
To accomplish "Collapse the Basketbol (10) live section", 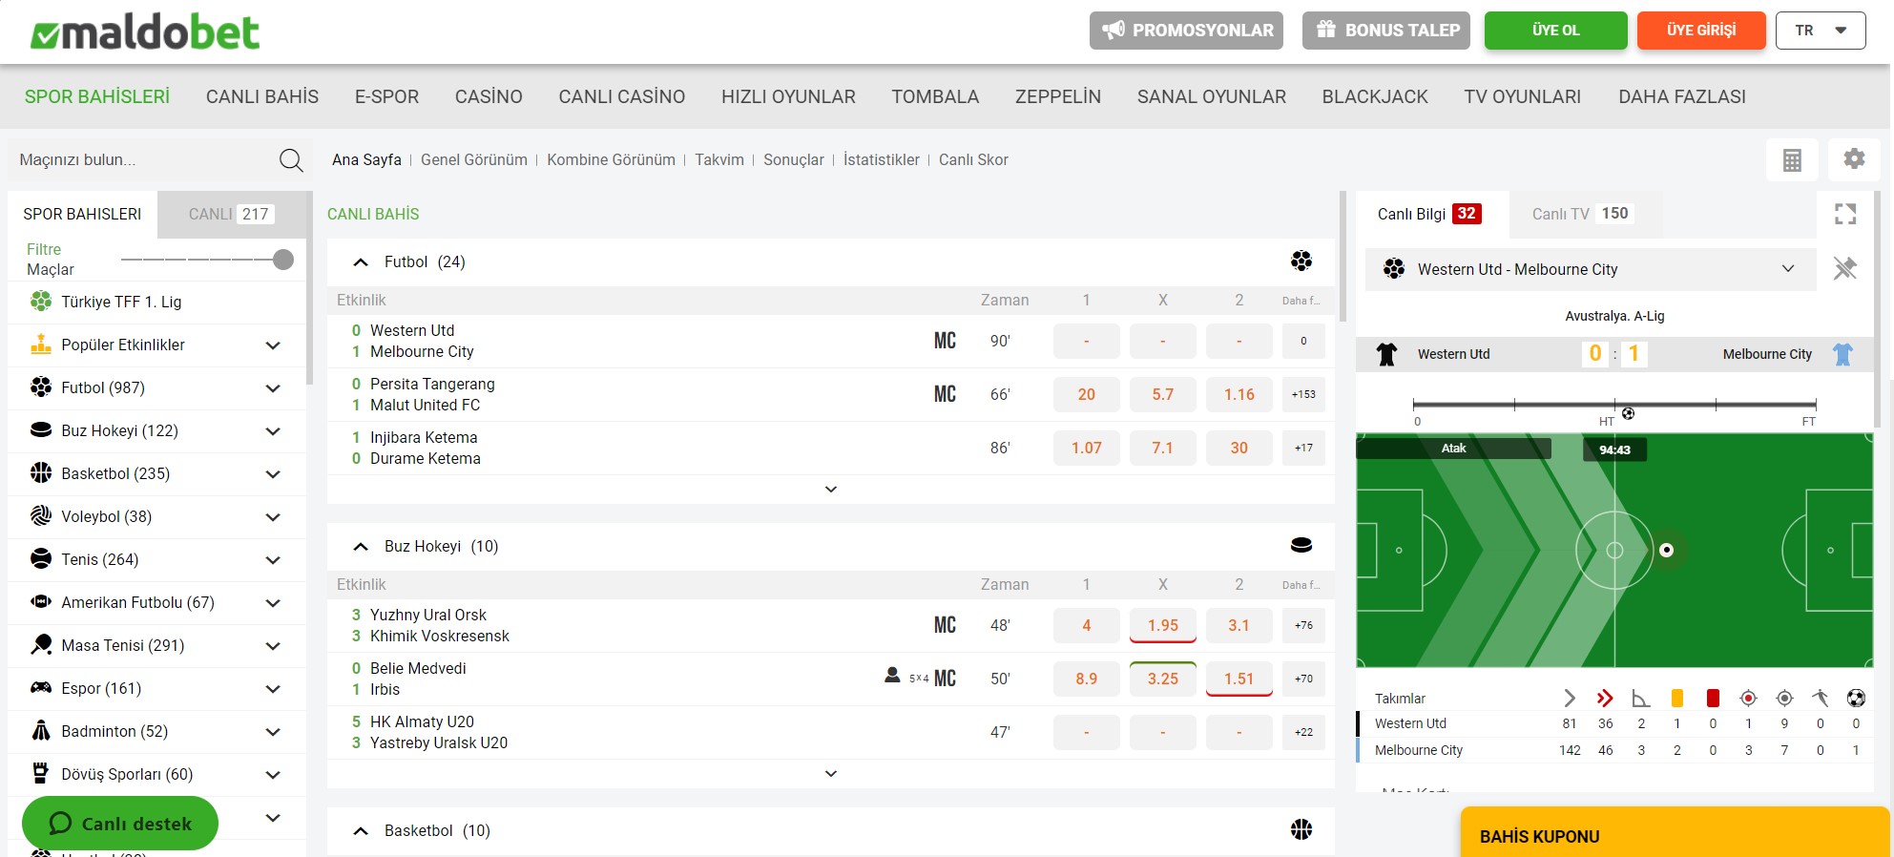I will click(x=361, y=830).
